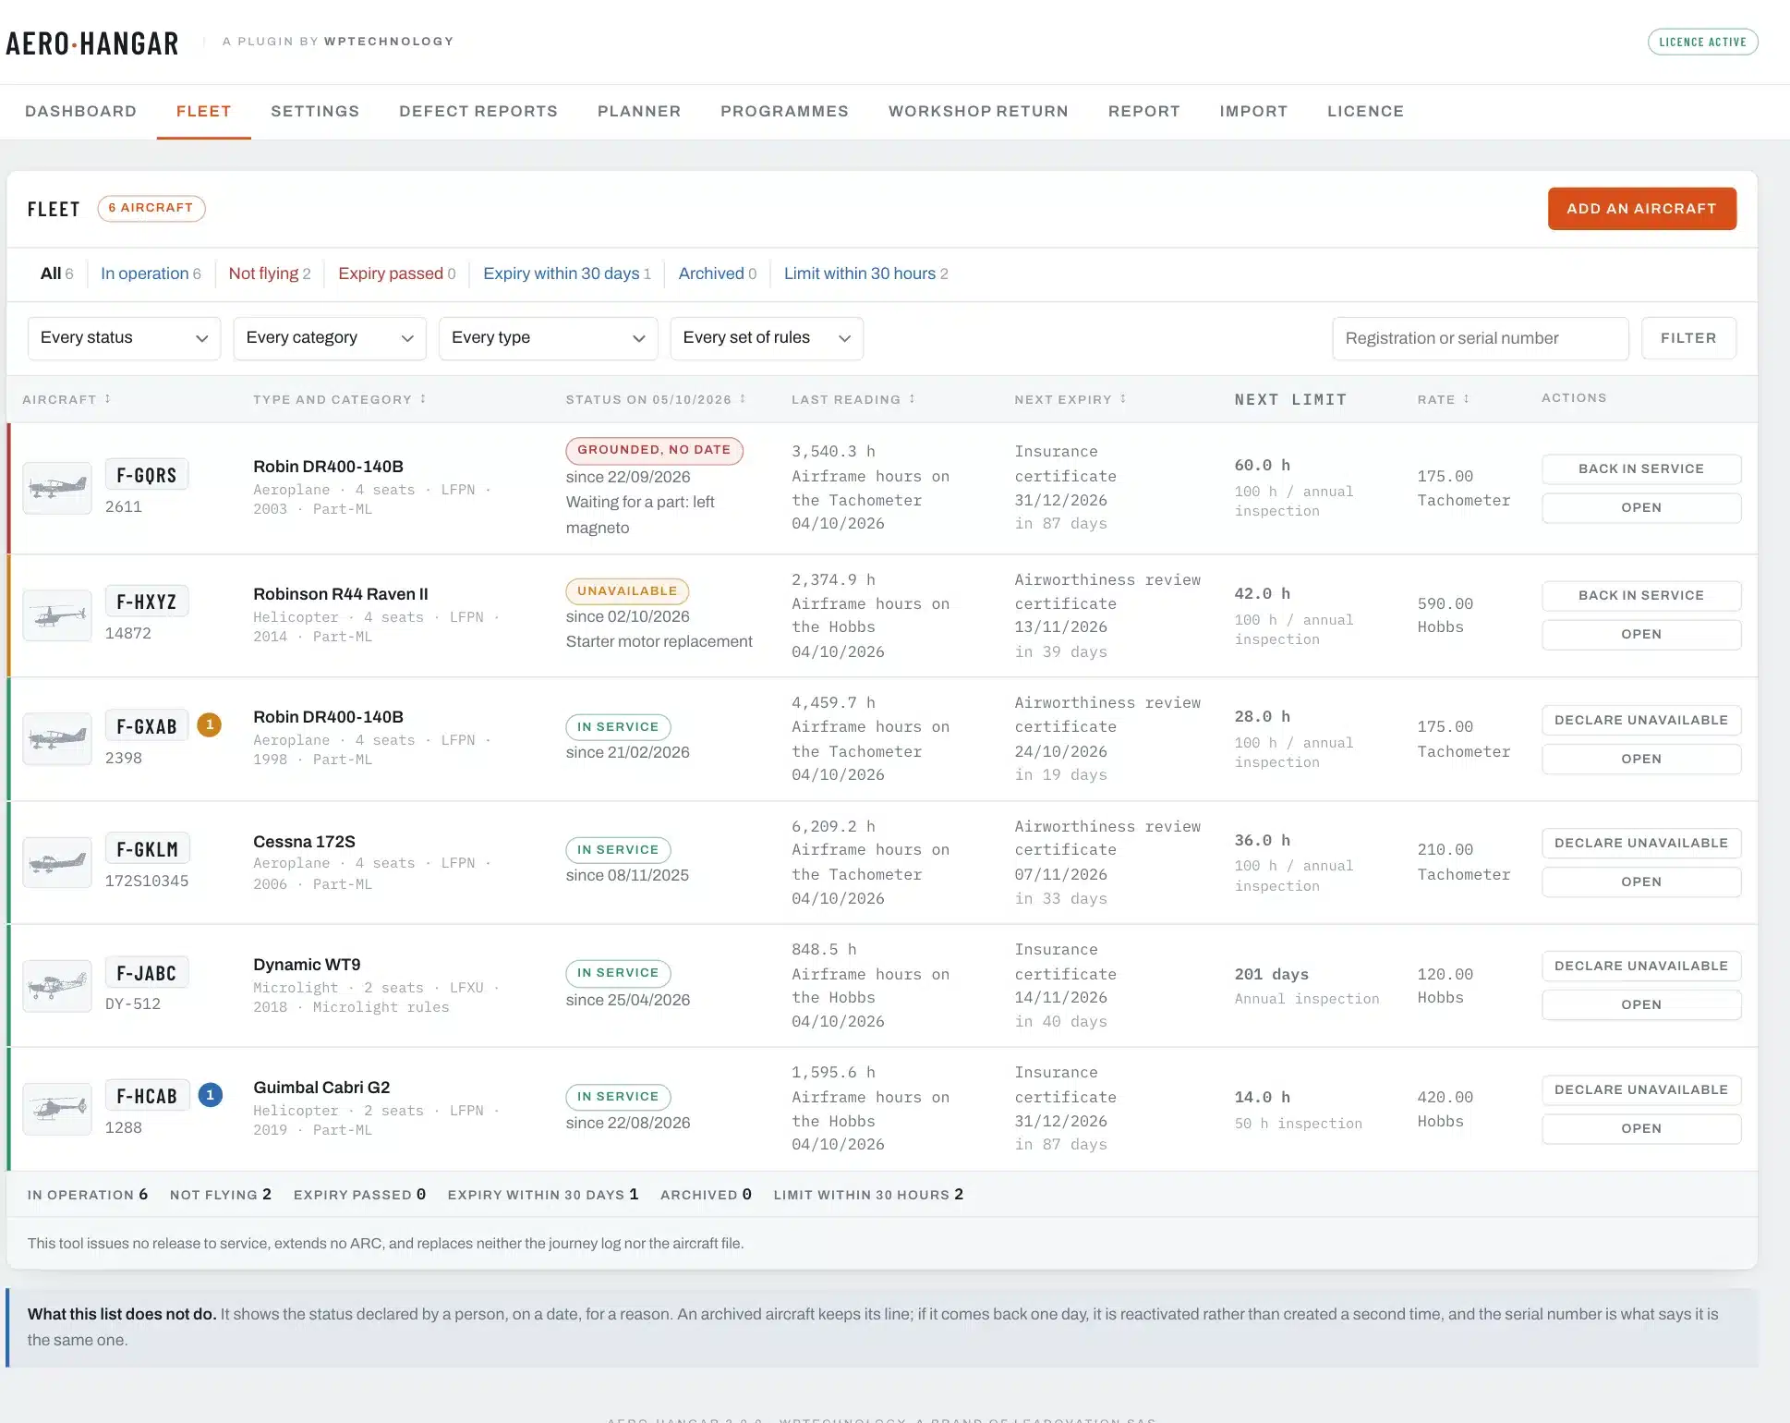1790x1423 pixels.
Task: Click the F-HCAB helicopter thumbnail
Action: tap(57, 1109)
